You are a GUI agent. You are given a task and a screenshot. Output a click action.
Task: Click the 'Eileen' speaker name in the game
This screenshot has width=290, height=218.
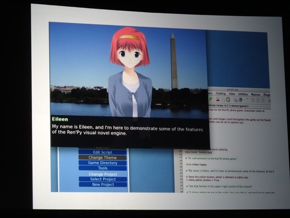point(60,119)
